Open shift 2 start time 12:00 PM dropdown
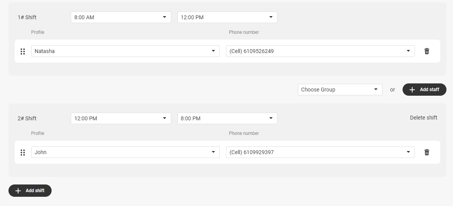Image resolution: width=453 pixels, height=206 pixels. [x=121, y=118]
